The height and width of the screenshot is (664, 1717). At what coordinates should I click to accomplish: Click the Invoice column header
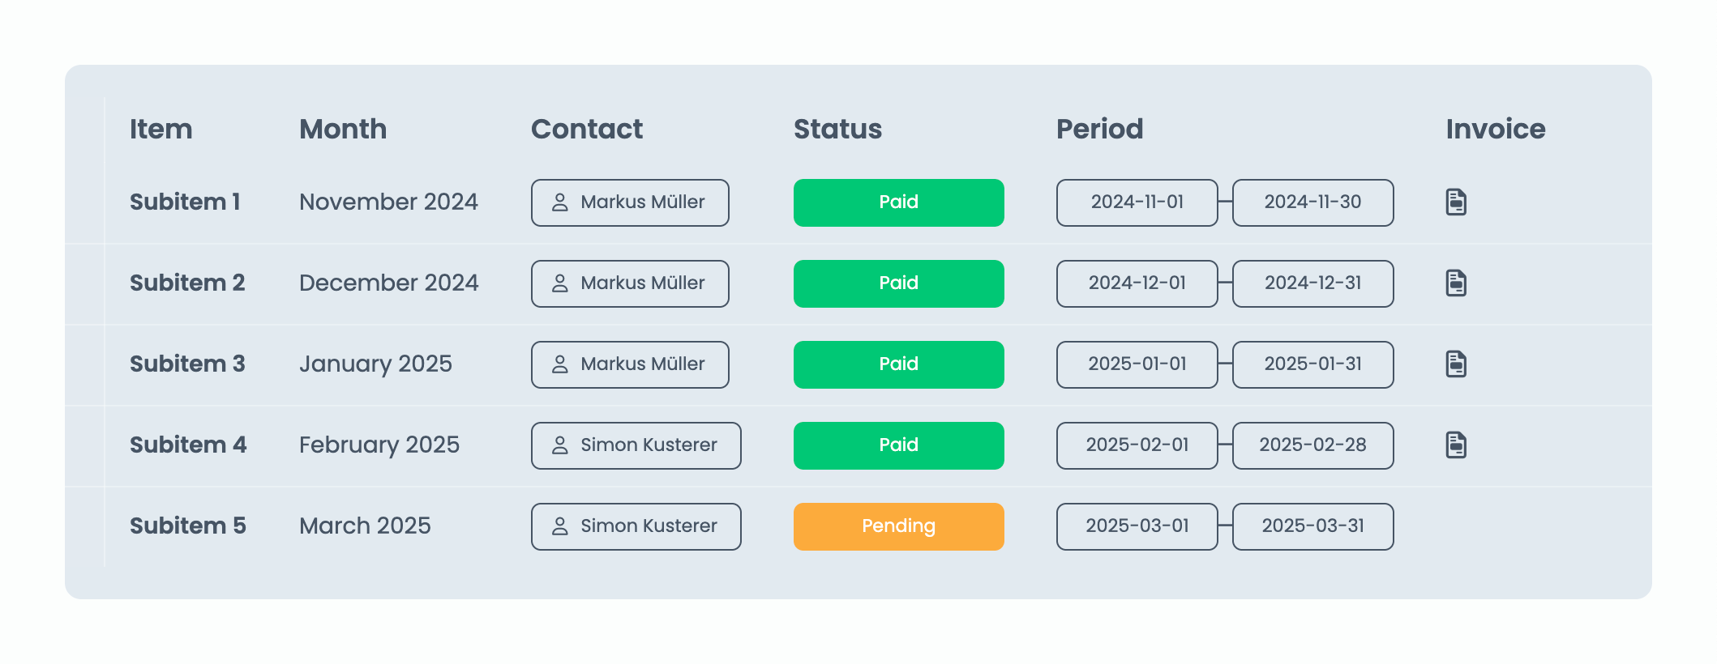(x=1496, y=130)
